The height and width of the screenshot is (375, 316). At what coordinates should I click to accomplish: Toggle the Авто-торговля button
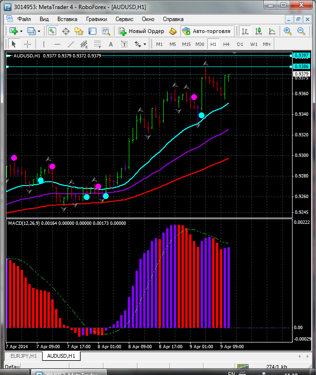(206, 31)
